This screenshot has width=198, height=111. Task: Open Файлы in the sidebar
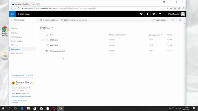pos(14,33)
